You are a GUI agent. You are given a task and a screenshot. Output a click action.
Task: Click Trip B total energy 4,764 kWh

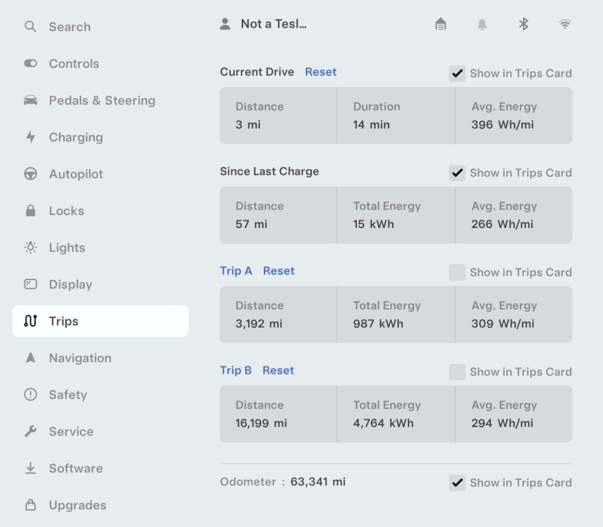coord(383,423)
